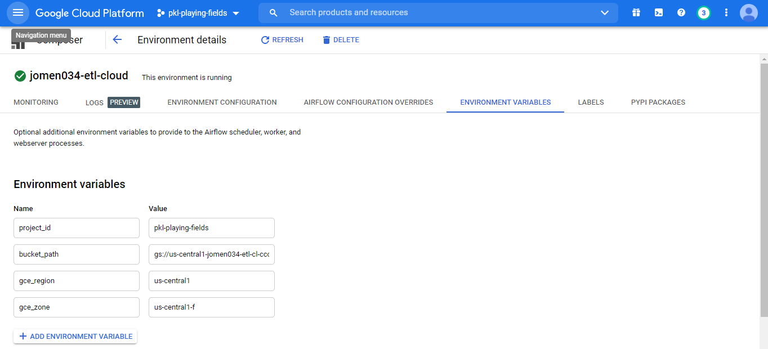Click the Environment details page title
This screenshot has height=349, width=768.
[x=182, y=40]
